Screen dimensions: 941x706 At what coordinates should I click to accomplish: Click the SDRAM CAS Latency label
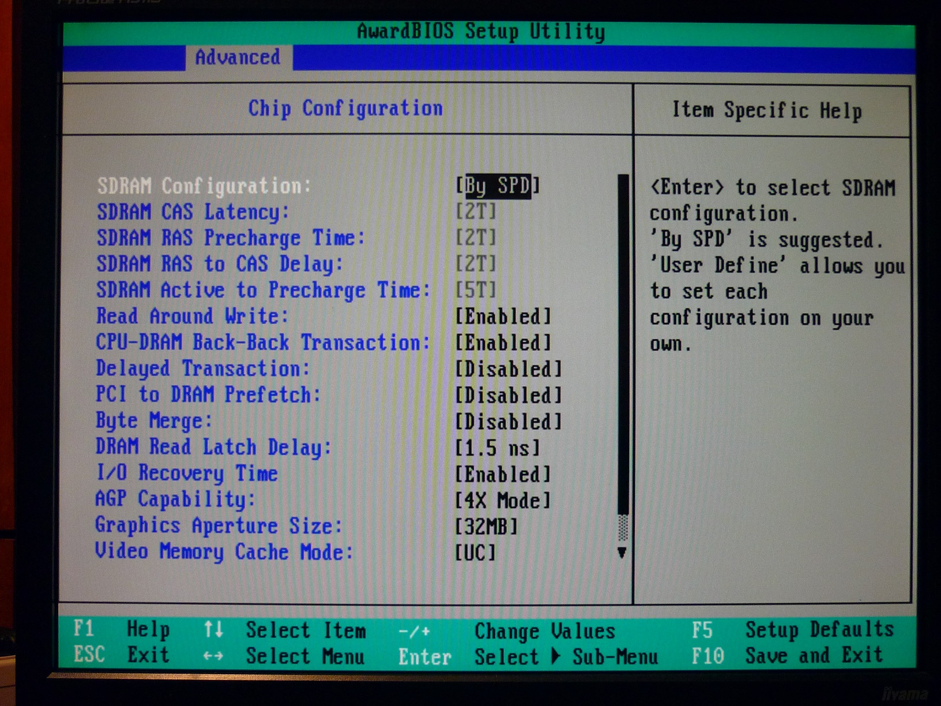click(193, 212)
